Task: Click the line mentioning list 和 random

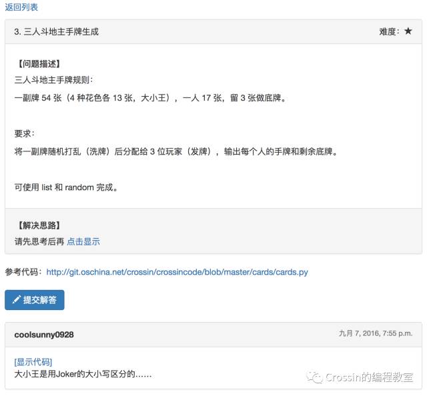Action: 66,187
